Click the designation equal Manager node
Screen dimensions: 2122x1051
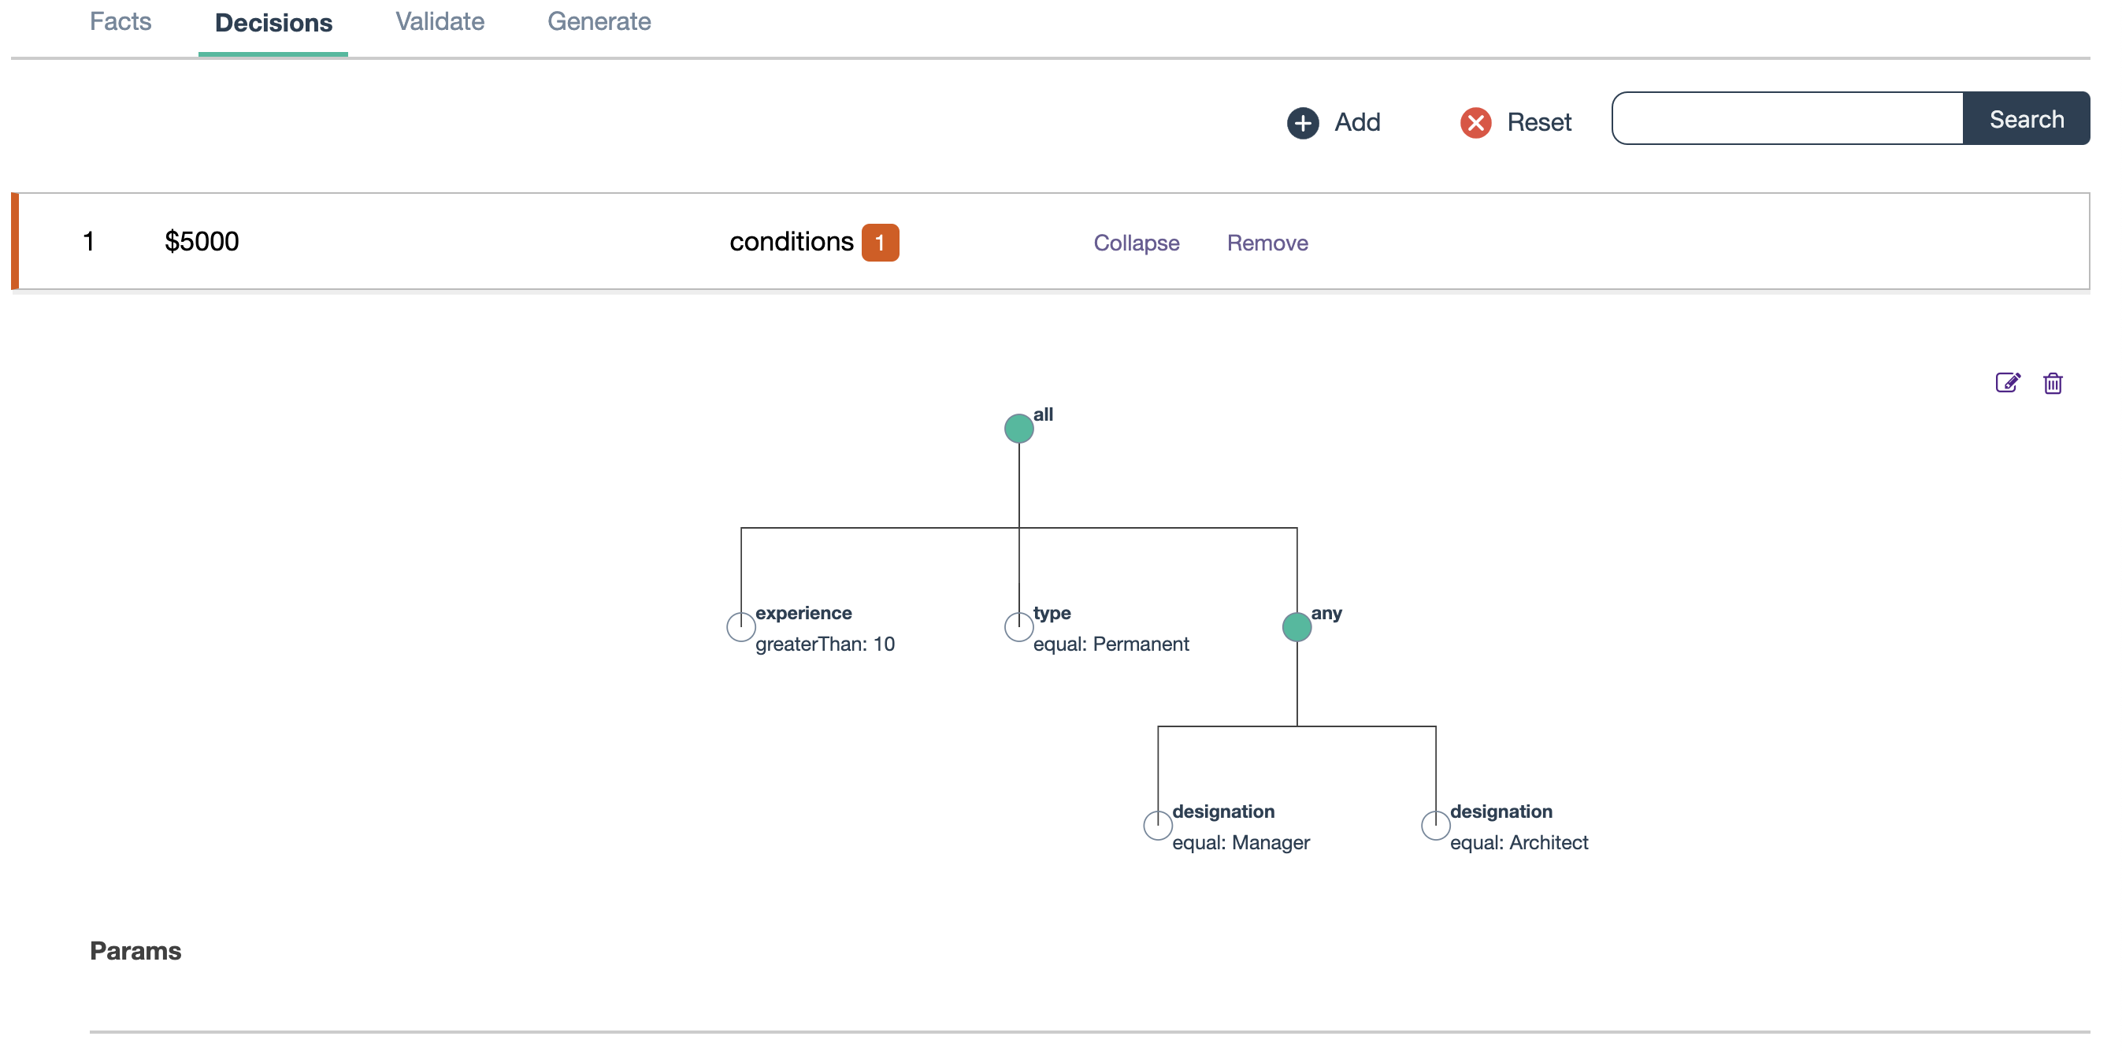click(1157, 821)
